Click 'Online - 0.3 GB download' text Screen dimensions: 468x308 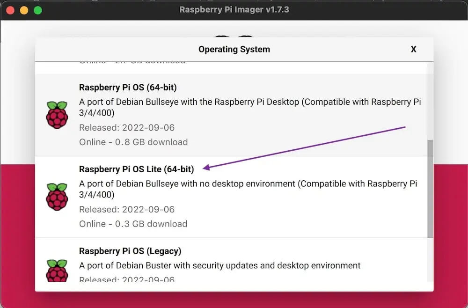(133, 224)
